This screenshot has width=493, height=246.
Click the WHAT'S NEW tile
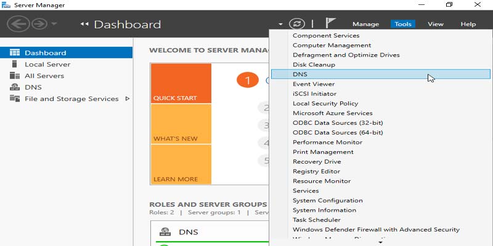[x=181, y=124]
